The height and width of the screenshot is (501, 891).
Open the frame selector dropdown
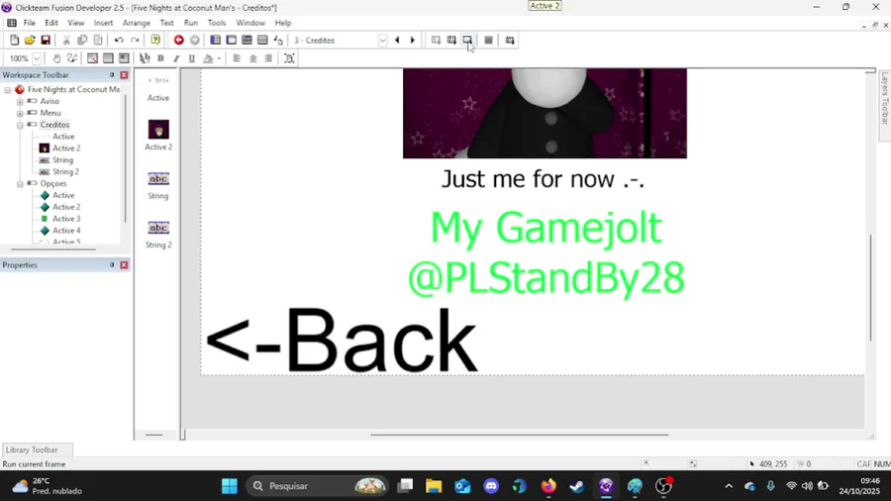pyautogui.click(x=382, y=41)
